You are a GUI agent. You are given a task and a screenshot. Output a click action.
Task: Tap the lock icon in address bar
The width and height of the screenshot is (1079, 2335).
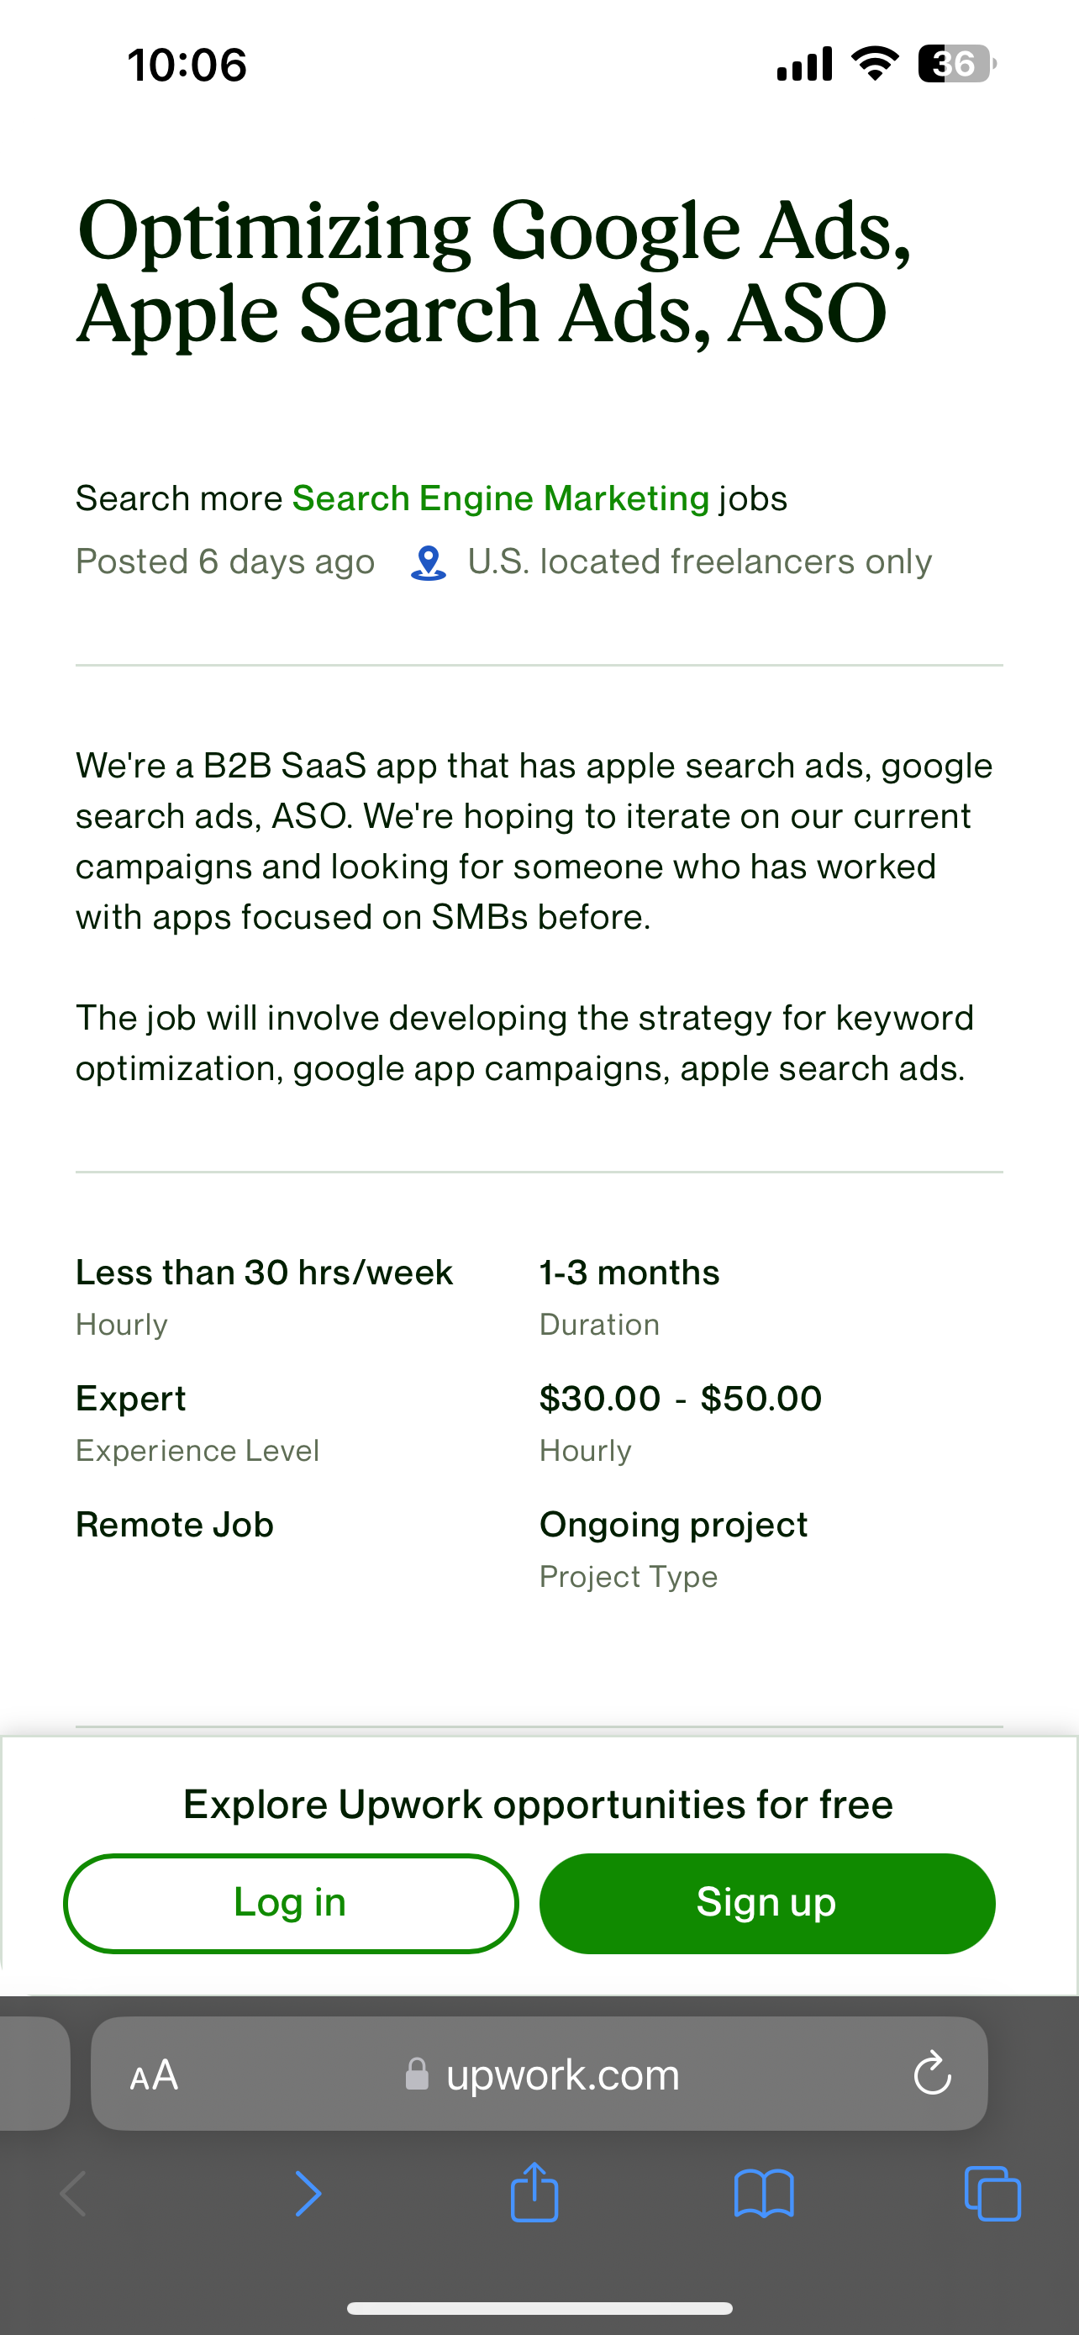coord(417,2074)
